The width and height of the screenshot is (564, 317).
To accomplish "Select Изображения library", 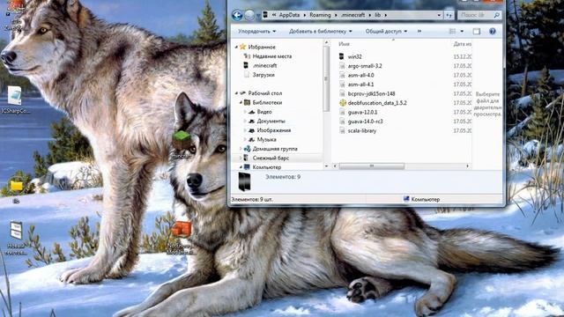I will [274, 130].
